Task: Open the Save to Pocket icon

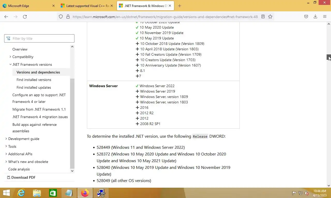Action: (x=306, y=16)
